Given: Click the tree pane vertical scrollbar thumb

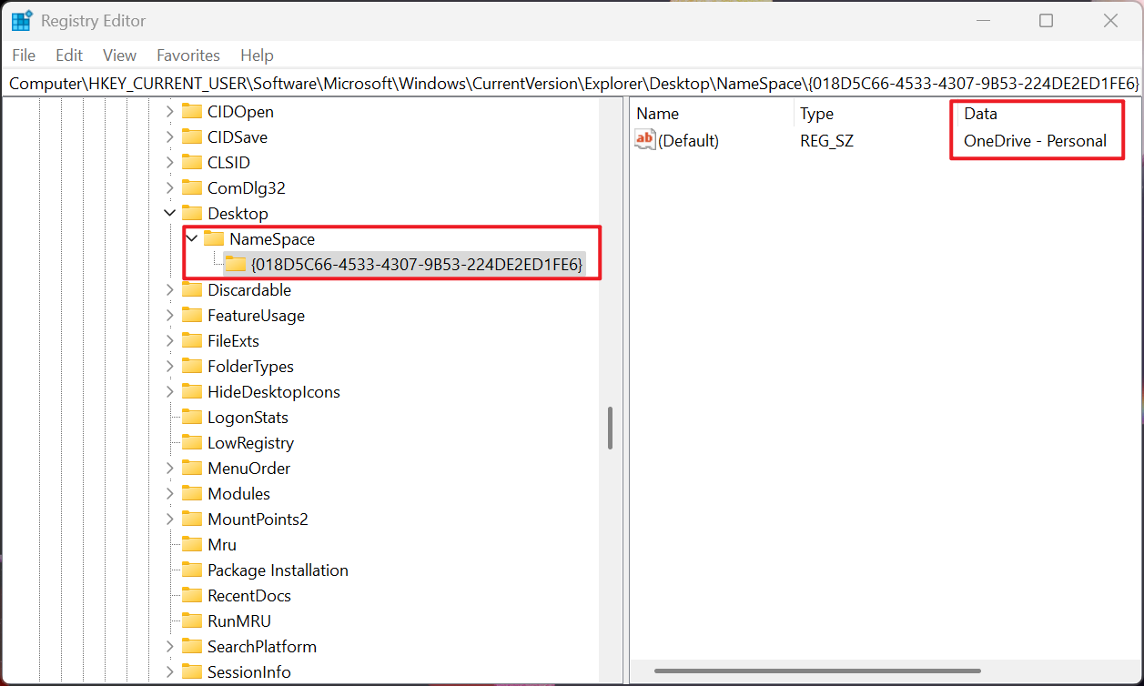Looking at the screenshot, I should [x=610, y=428].
